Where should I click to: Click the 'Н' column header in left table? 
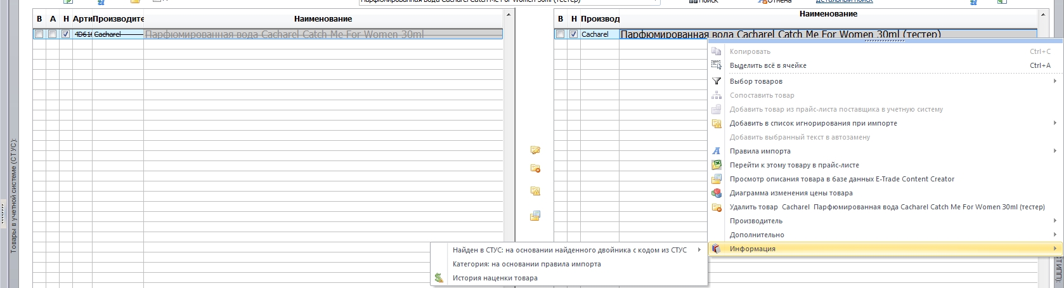pyautogui.click(x=66, y=19)
